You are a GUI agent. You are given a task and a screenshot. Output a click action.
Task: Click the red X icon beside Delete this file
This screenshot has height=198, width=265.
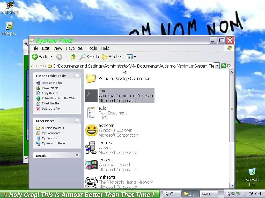(x=38, y=109)
